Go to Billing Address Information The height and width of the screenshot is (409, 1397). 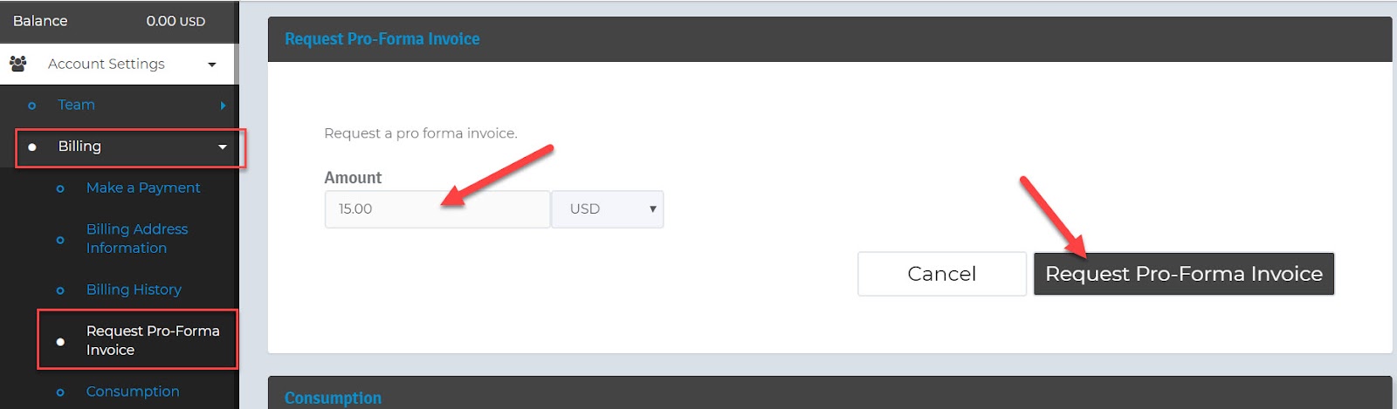[137, 238]
